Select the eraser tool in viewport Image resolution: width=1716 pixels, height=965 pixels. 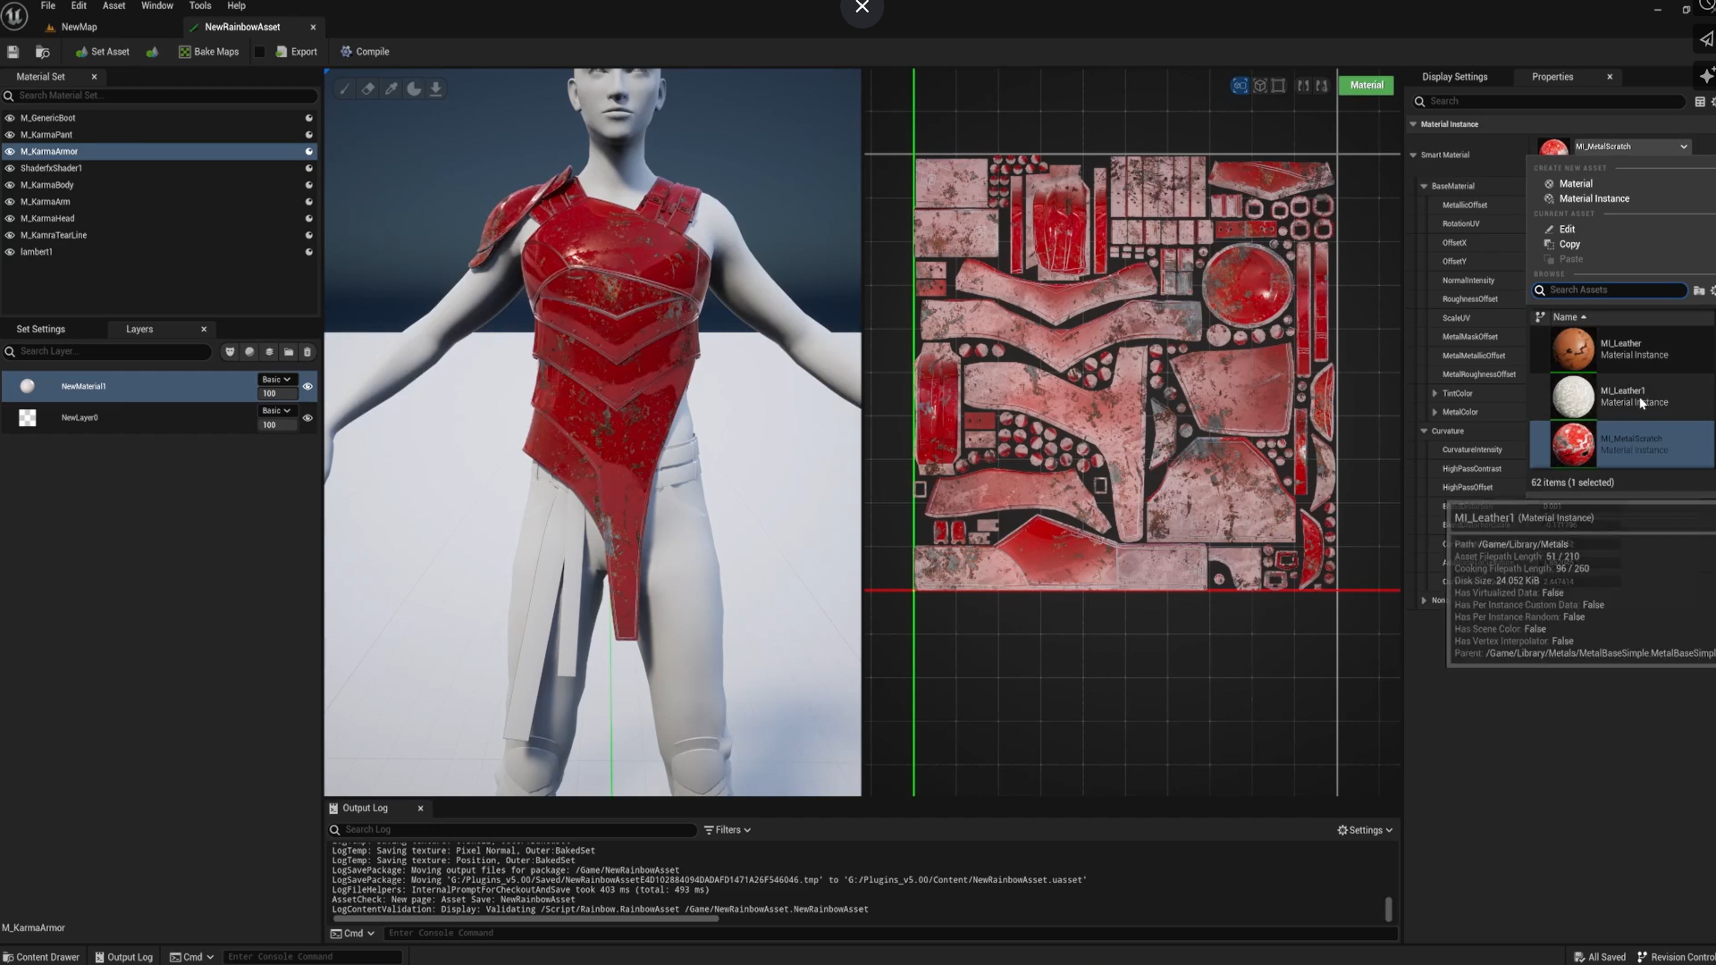coord(368,88)
